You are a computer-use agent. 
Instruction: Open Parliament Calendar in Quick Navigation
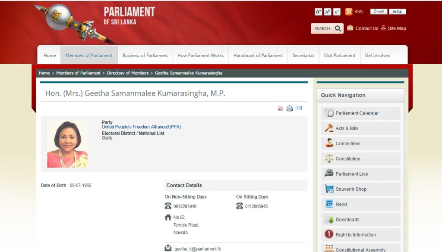361,113
